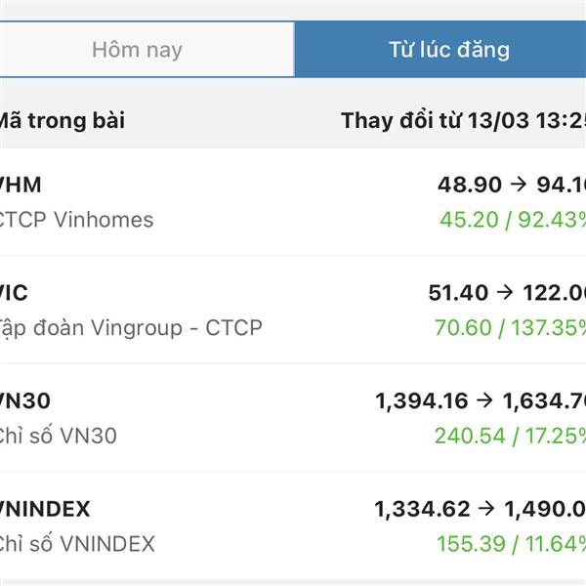This screenshot has width=586, height=586.
Task: Click the Mã trong bài column header
Action: [x=62, y=121]
